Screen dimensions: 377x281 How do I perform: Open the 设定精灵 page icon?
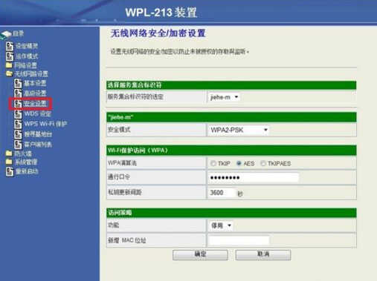[x=10, y=46]
